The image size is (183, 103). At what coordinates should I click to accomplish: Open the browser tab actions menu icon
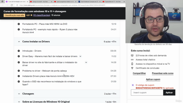(x=2, y=2)
